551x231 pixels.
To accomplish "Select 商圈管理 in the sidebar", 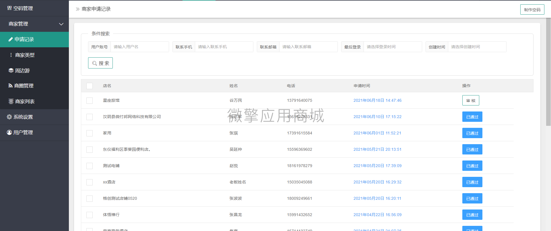I will pos(34,86).
